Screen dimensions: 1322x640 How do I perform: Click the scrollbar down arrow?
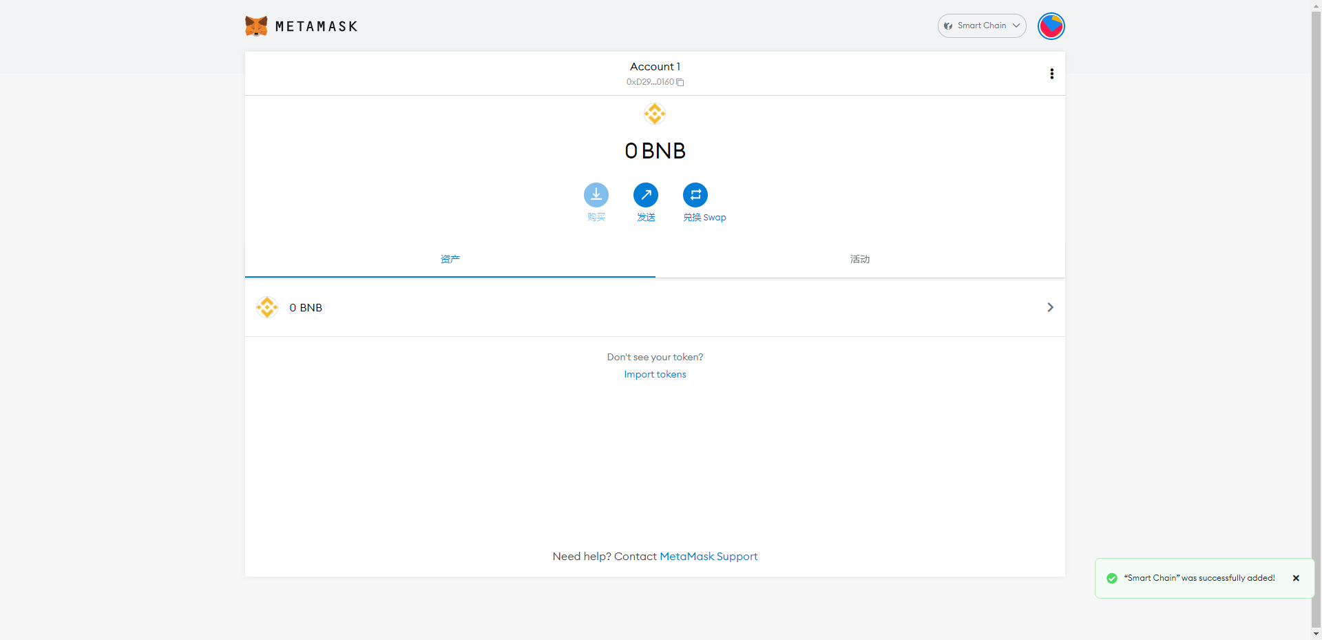point(1316,634)
